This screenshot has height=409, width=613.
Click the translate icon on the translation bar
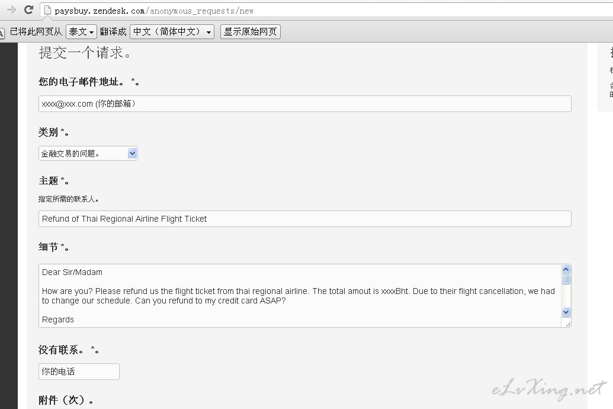coord(2,33)
